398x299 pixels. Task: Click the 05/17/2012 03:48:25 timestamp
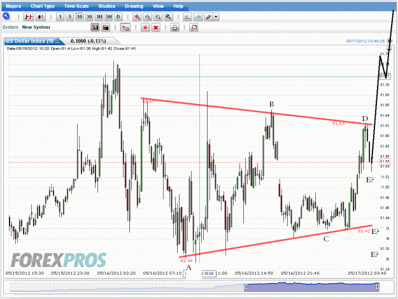point(366,41)
